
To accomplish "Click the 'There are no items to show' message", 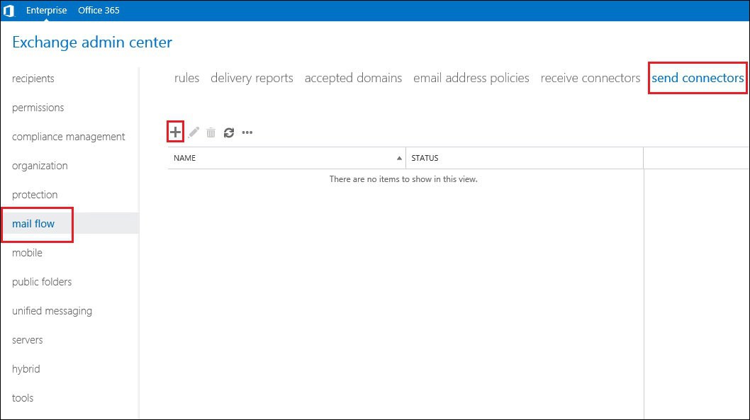I will [403, 179].
